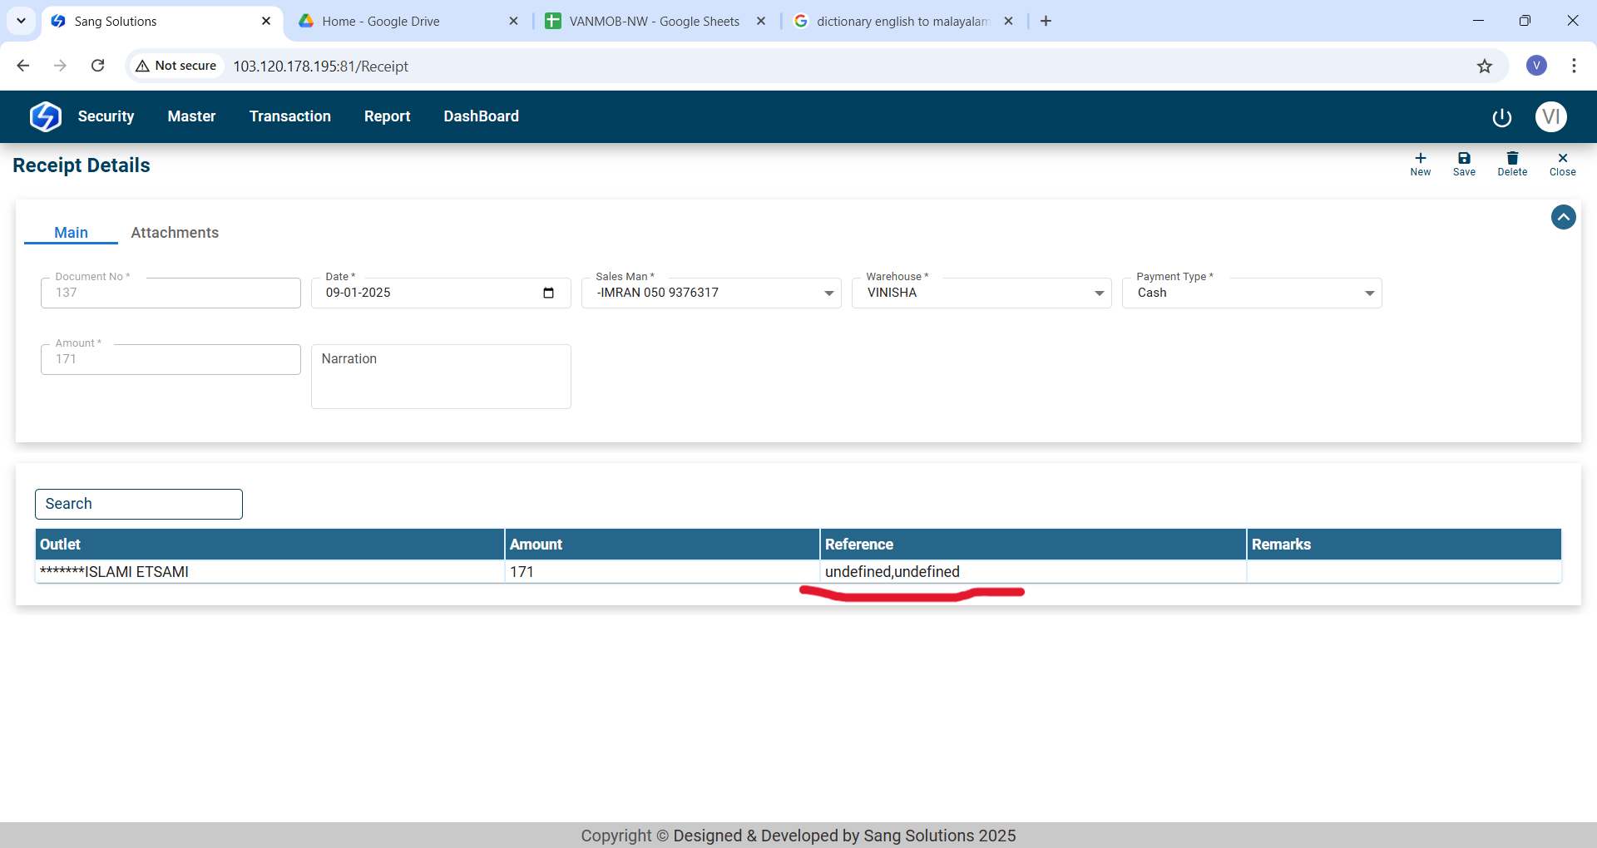Open the Warehouse dropdown
1597x848 pixels.
pyautogui.click(x=1099, y=293)
